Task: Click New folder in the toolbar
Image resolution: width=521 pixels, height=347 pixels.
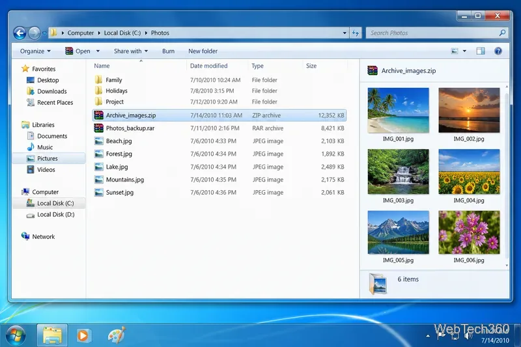Action: [203, 51]
